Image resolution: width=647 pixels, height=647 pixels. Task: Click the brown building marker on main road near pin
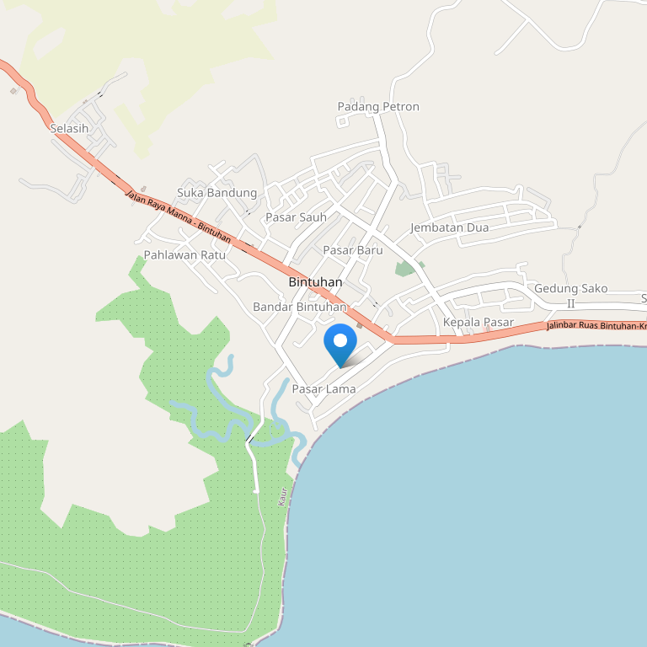[360, 326]
